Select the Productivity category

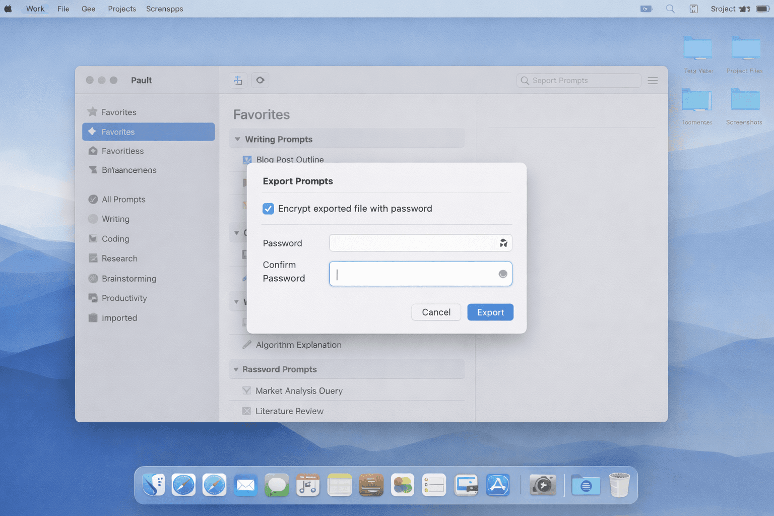[x=148, y=298]
